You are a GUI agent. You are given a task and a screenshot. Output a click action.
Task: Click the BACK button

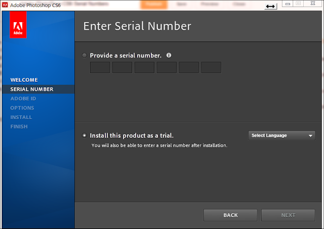click(230, 215)
